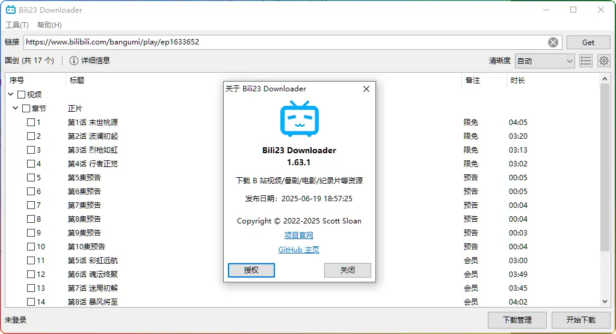Select row titled 第2话 波澜初起

[93, 136]
